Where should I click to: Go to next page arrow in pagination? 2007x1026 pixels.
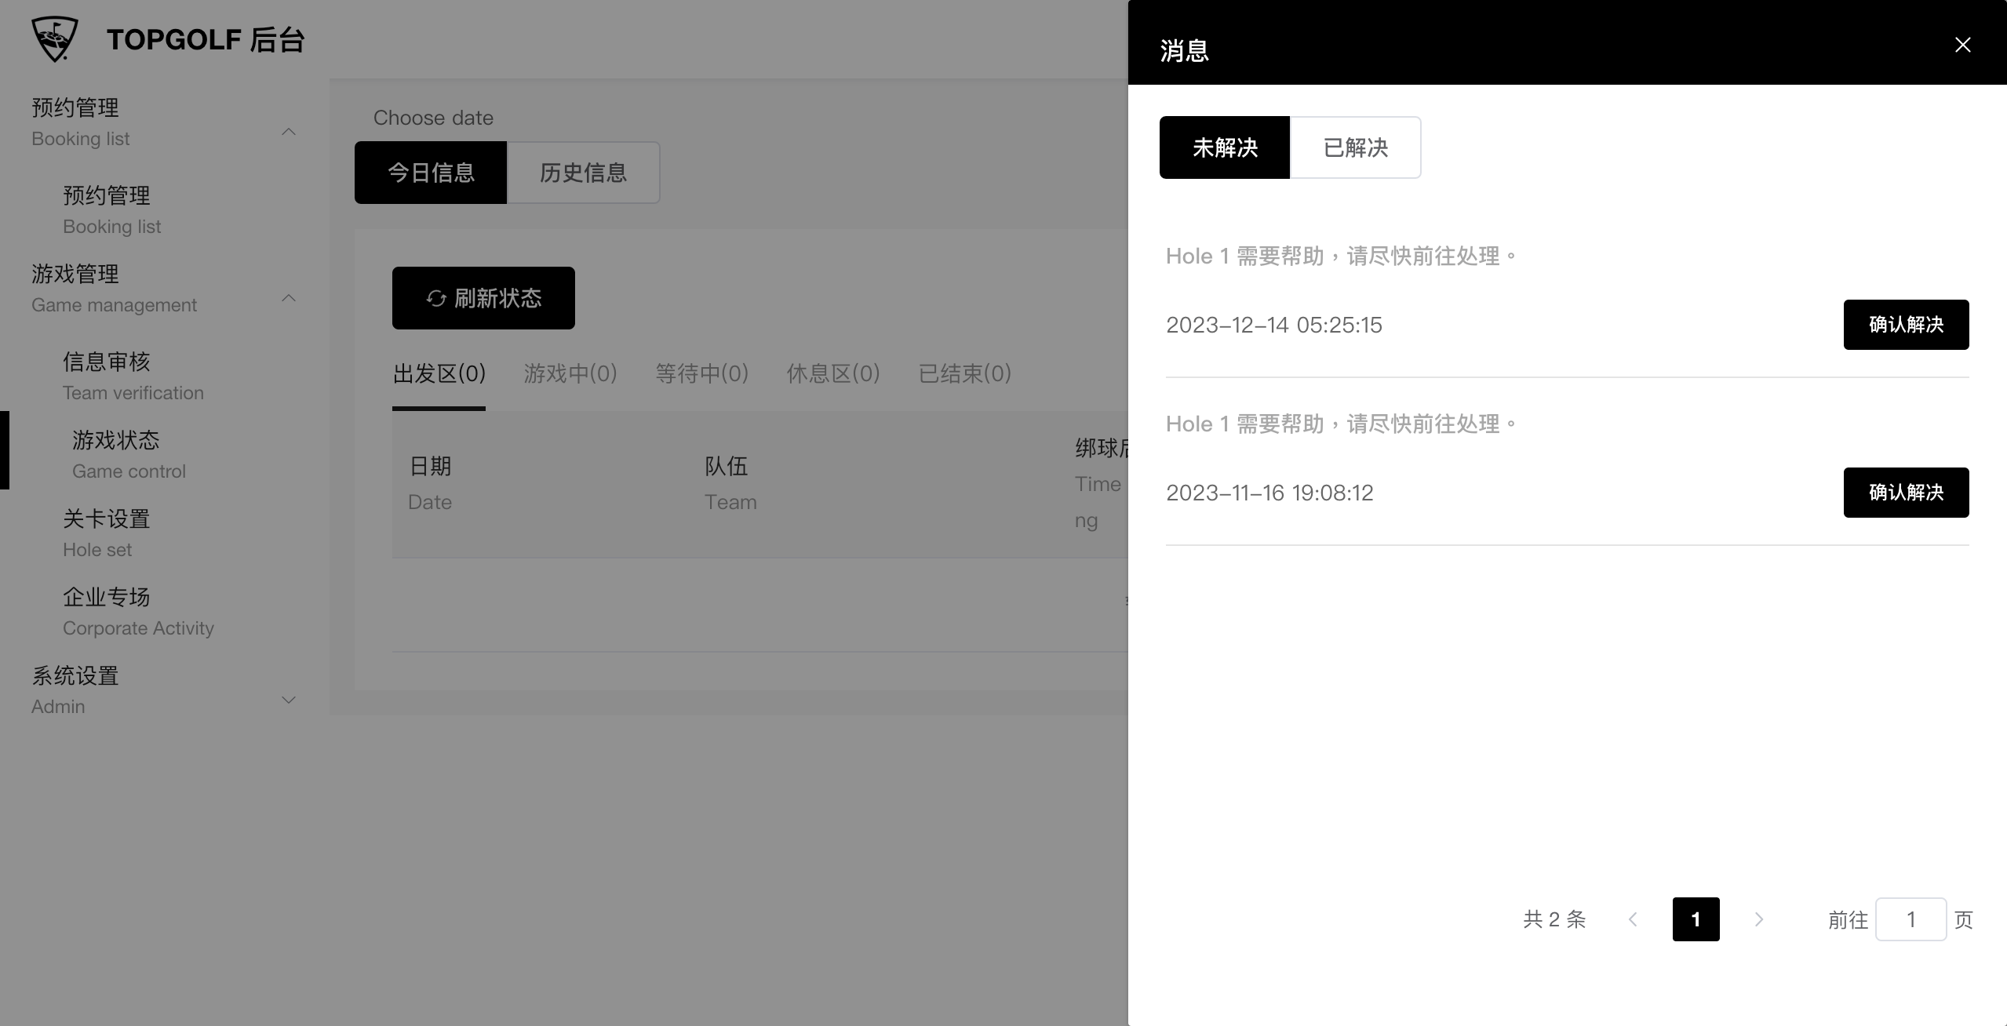[x=1758, y=919]
